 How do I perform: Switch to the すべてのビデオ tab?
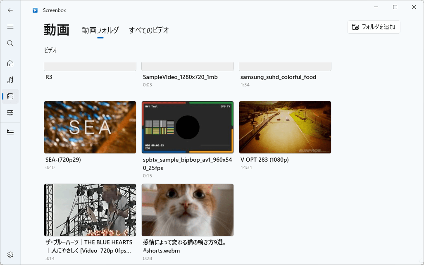click(149, 30)
